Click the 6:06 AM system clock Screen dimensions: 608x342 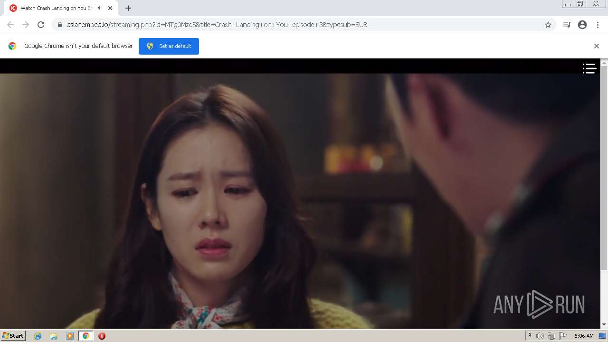pyautogui.click(x=584, y=336)
